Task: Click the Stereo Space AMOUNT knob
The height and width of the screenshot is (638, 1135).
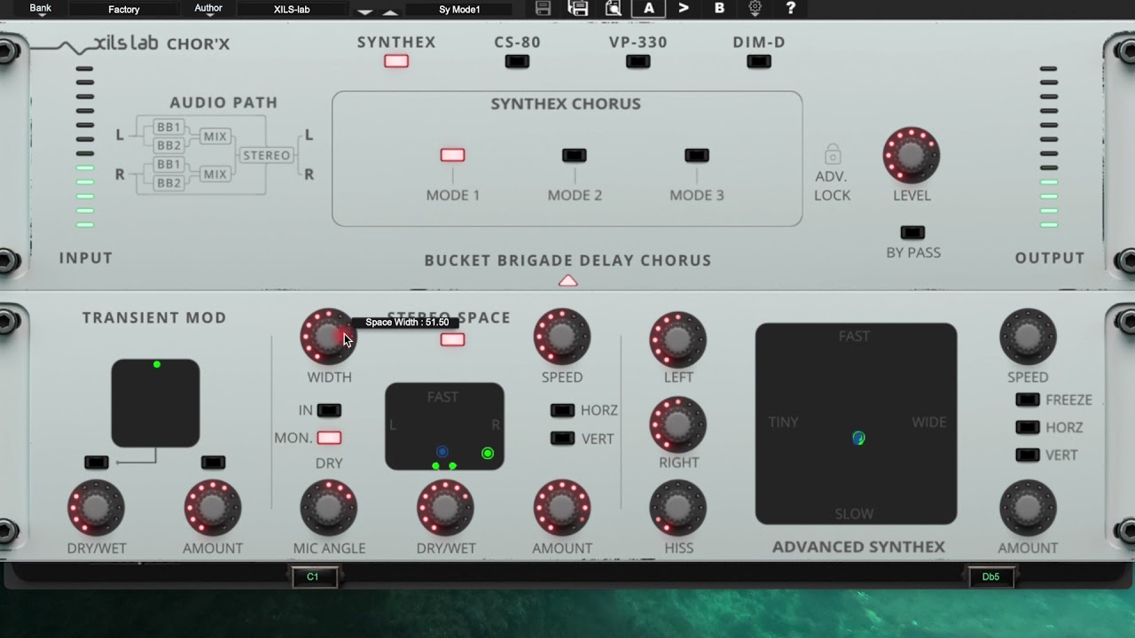Action: click(562, 508)
